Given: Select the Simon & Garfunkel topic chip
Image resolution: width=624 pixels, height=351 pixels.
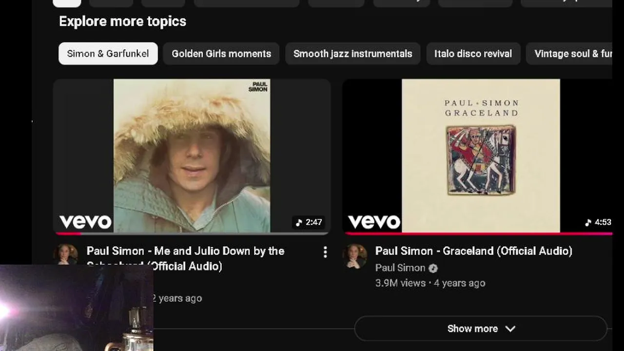Looking at the screenshot, I should coord(108,54).
